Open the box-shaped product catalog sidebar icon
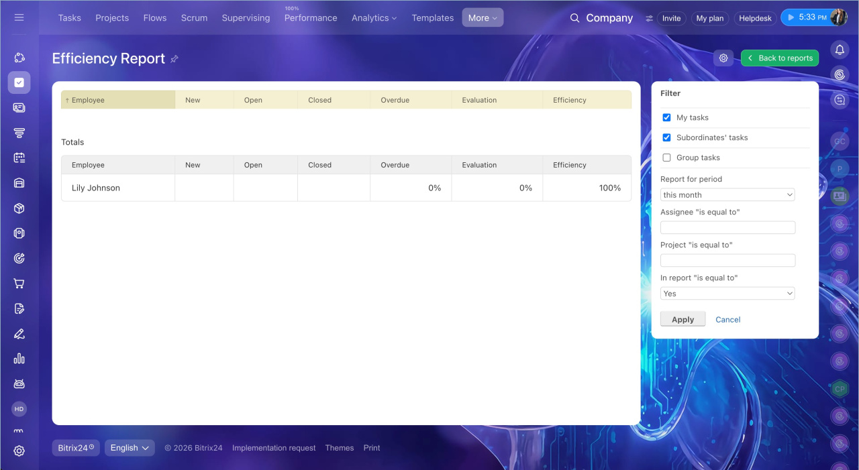Screen dimensions: 859x470 point(19,209)
